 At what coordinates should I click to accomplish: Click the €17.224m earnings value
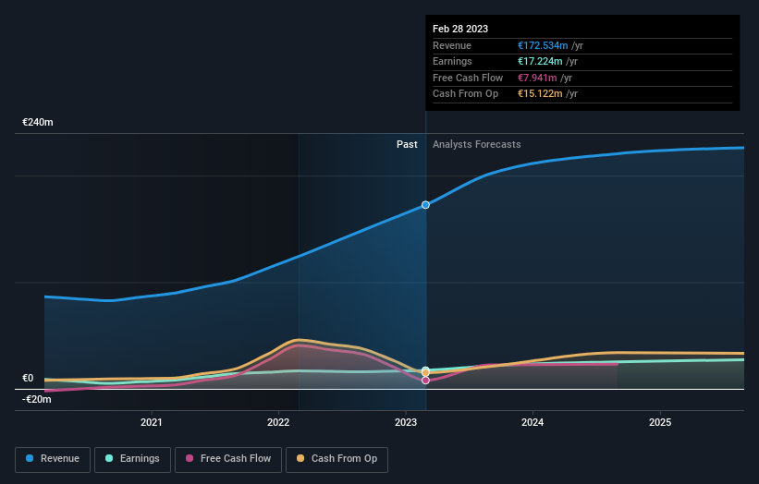[540, 61]
